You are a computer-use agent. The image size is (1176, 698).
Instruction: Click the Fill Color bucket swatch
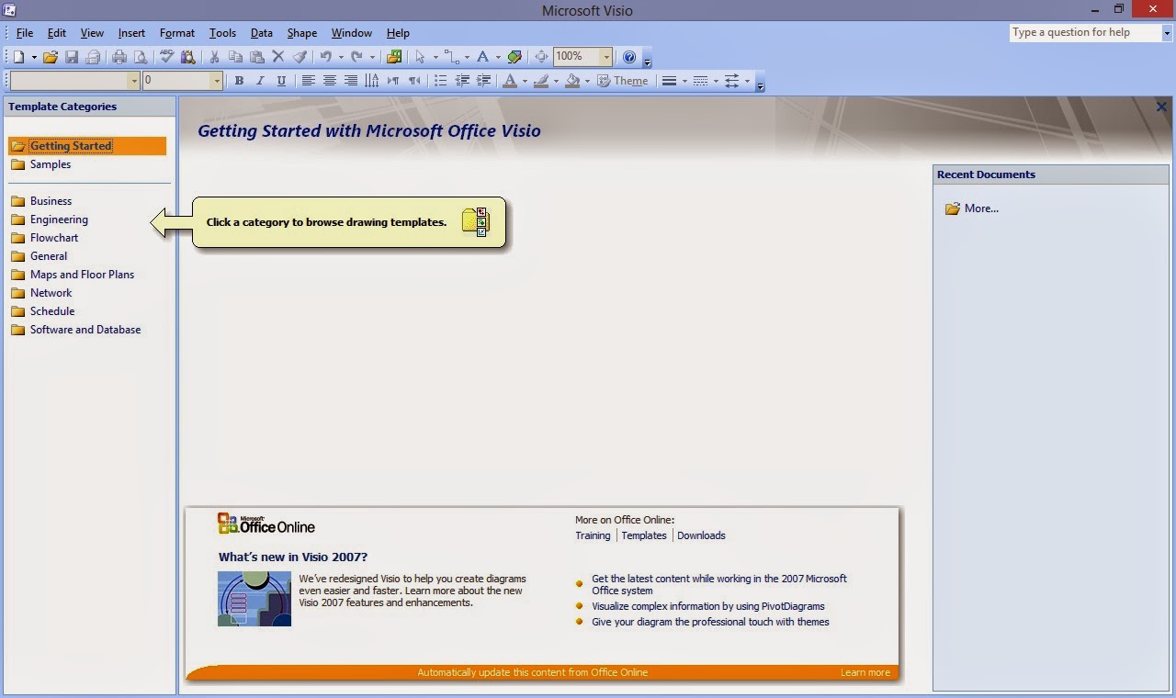(572, 81)
